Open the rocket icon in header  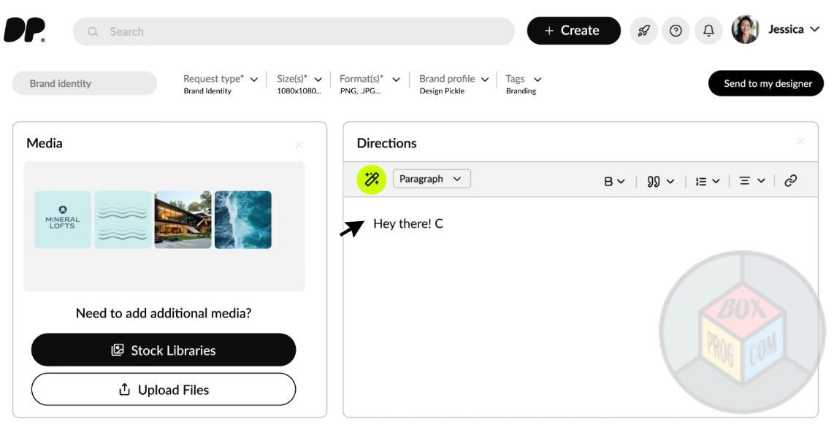[643, 31]
